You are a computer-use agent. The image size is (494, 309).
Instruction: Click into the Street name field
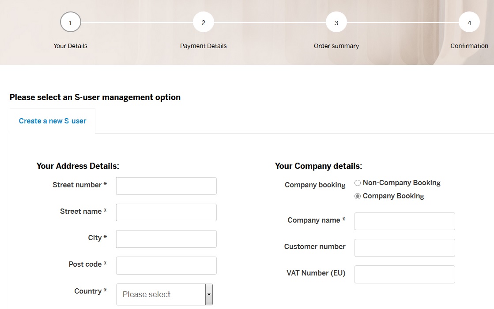click(166, 212)
